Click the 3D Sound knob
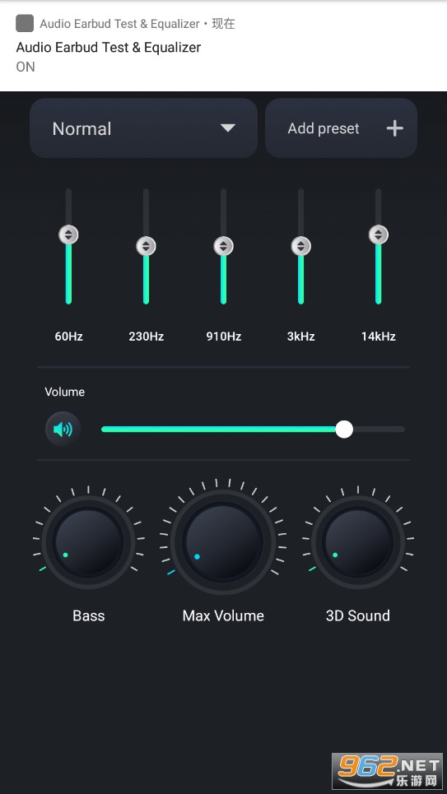 coord(358,542)
